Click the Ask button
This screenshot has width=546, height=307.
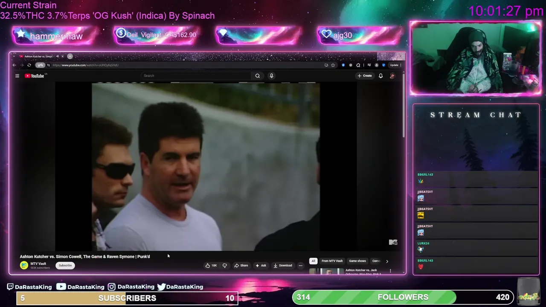pos(261,265)
